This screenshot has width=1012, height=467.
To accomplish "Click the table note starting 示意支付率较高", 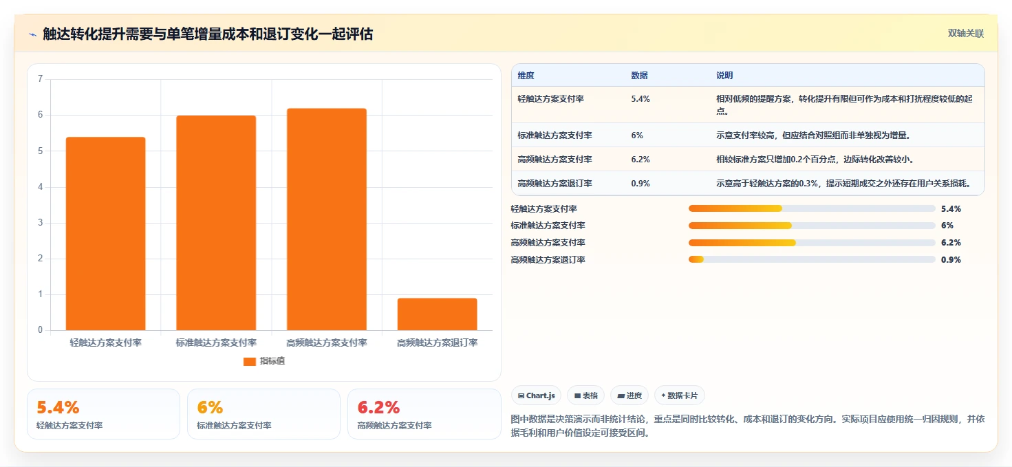I will pos(814,135).
